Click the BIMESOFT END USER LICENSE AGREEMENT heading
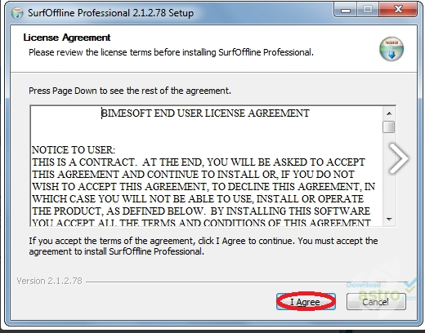The height and width of the screenshot is (333, 425). (x=205, y=113)
